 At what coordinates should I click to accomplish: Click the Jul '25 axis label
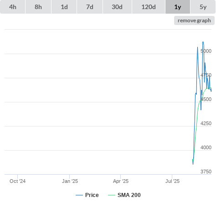point(172,181)
